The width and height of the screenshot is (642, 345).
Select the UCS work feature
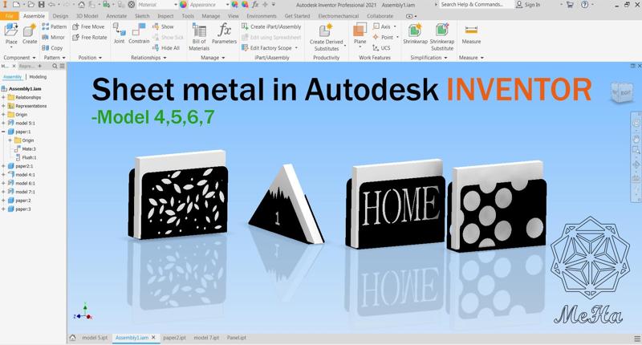381,48
